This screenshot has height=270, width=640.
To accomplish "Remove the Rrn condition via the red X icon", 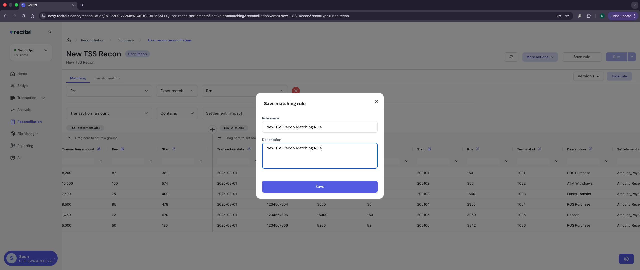I will click(x=296, y=91).
